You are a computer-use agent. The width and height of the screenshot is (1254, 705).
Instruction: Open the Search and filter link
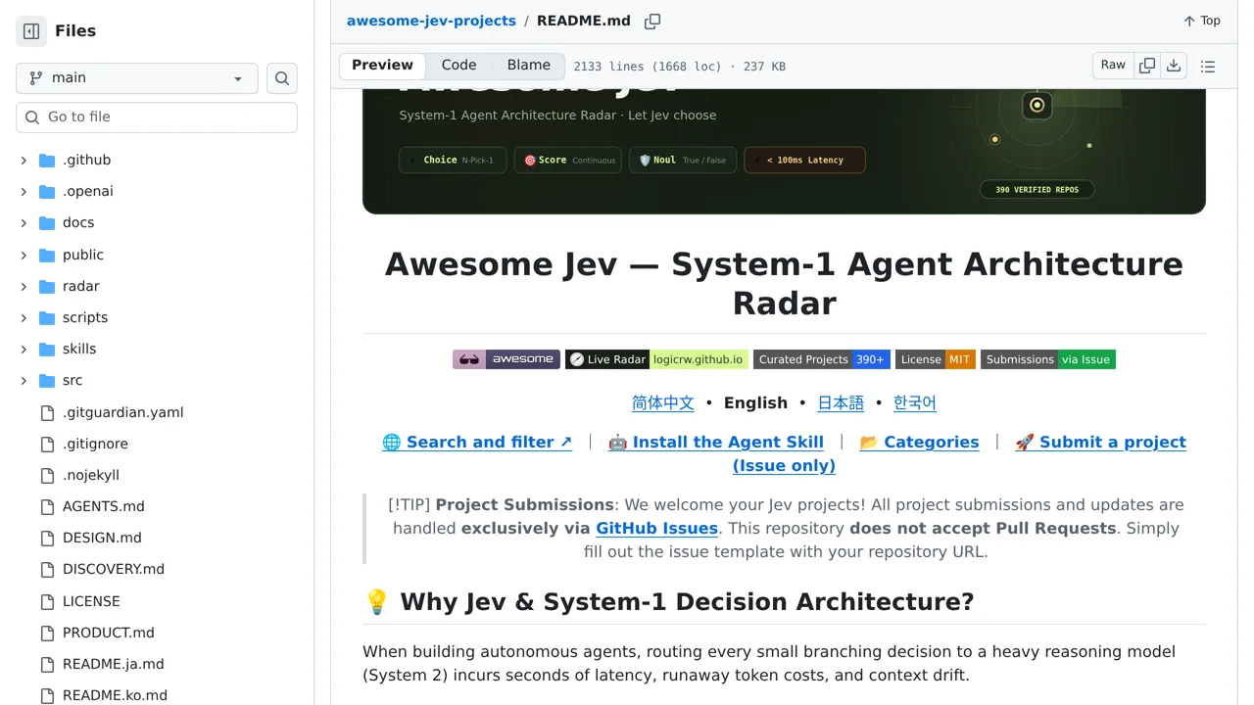tap(477, 443)
